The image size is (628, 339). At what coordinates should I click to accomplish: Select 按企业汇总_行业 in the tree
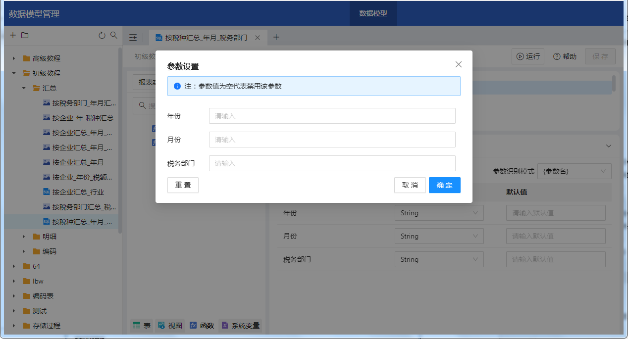click(x=78, y=192)
